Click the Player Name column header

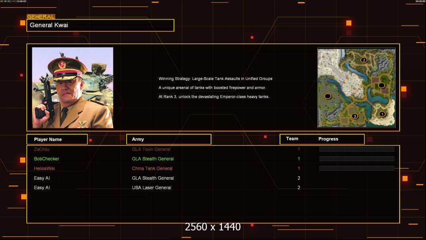click(57, 139)
